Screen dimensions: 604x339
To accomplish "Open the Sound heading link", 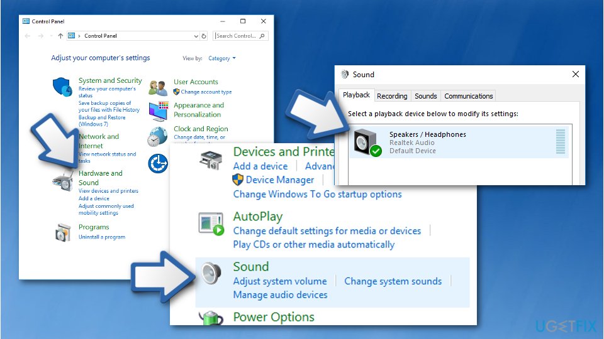I will pos(251,267).
